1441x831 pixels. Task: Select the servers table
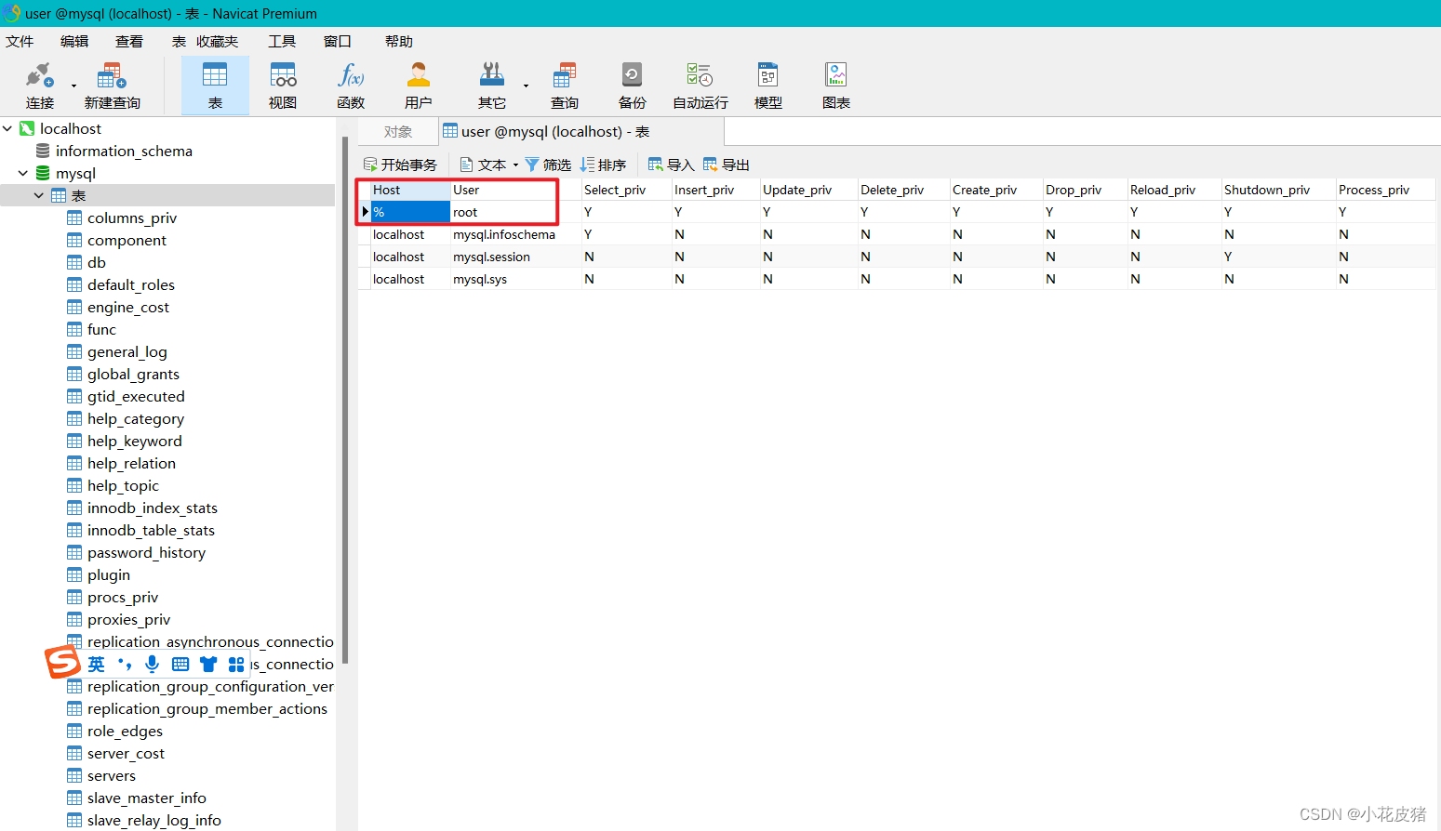tap(112, 775)
